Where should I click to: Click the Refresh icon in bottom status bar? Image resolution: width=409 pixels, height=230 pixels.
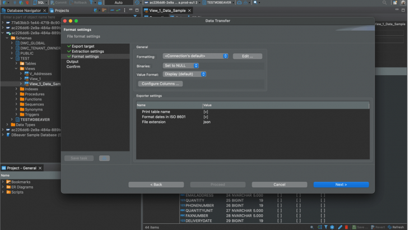[x=388, y=227]
